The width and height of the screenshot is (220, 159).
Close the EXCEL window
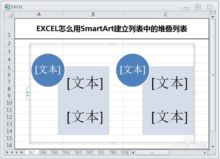click(x=209, y=7)
